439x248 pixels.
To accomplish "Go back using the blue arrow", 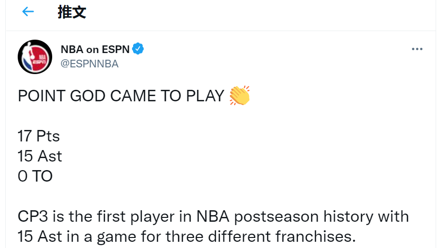I will click(28, 11).
